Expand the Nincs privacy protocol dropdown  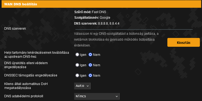point(97,96)
